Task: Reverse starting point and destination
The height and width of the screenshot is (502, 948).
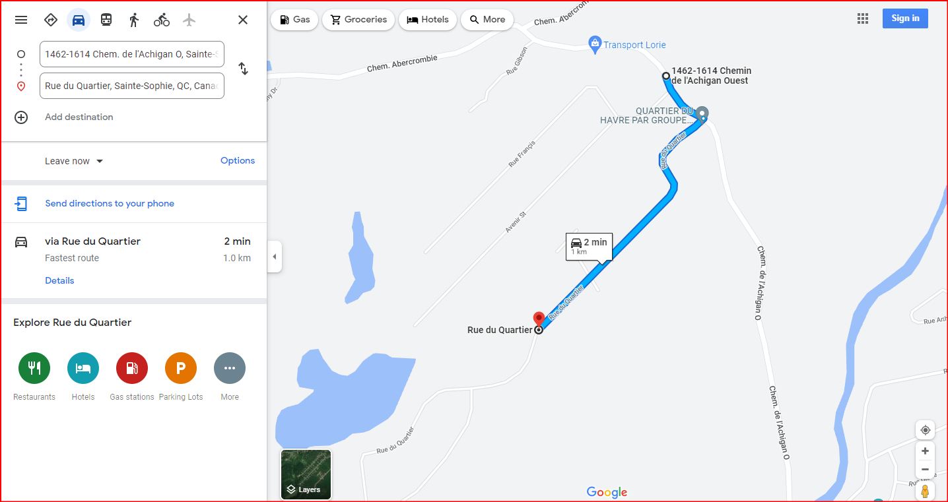Action: pos(243,69)
